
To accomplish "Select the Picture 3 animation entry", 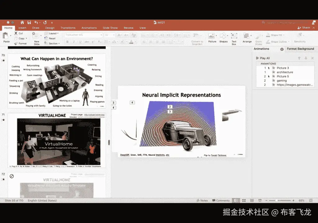I will [285, 68].
